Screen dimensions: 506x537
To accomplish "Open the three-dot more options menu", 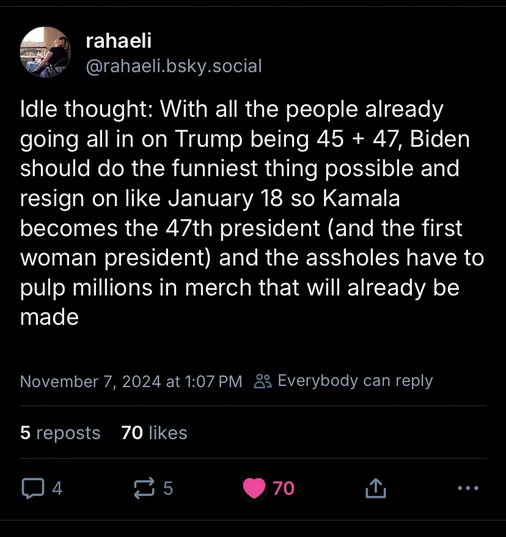I will point(468,487).
